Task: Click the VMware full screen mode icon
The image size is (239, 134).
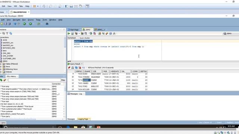Action: pyautogui.click(x=76, y=6)
